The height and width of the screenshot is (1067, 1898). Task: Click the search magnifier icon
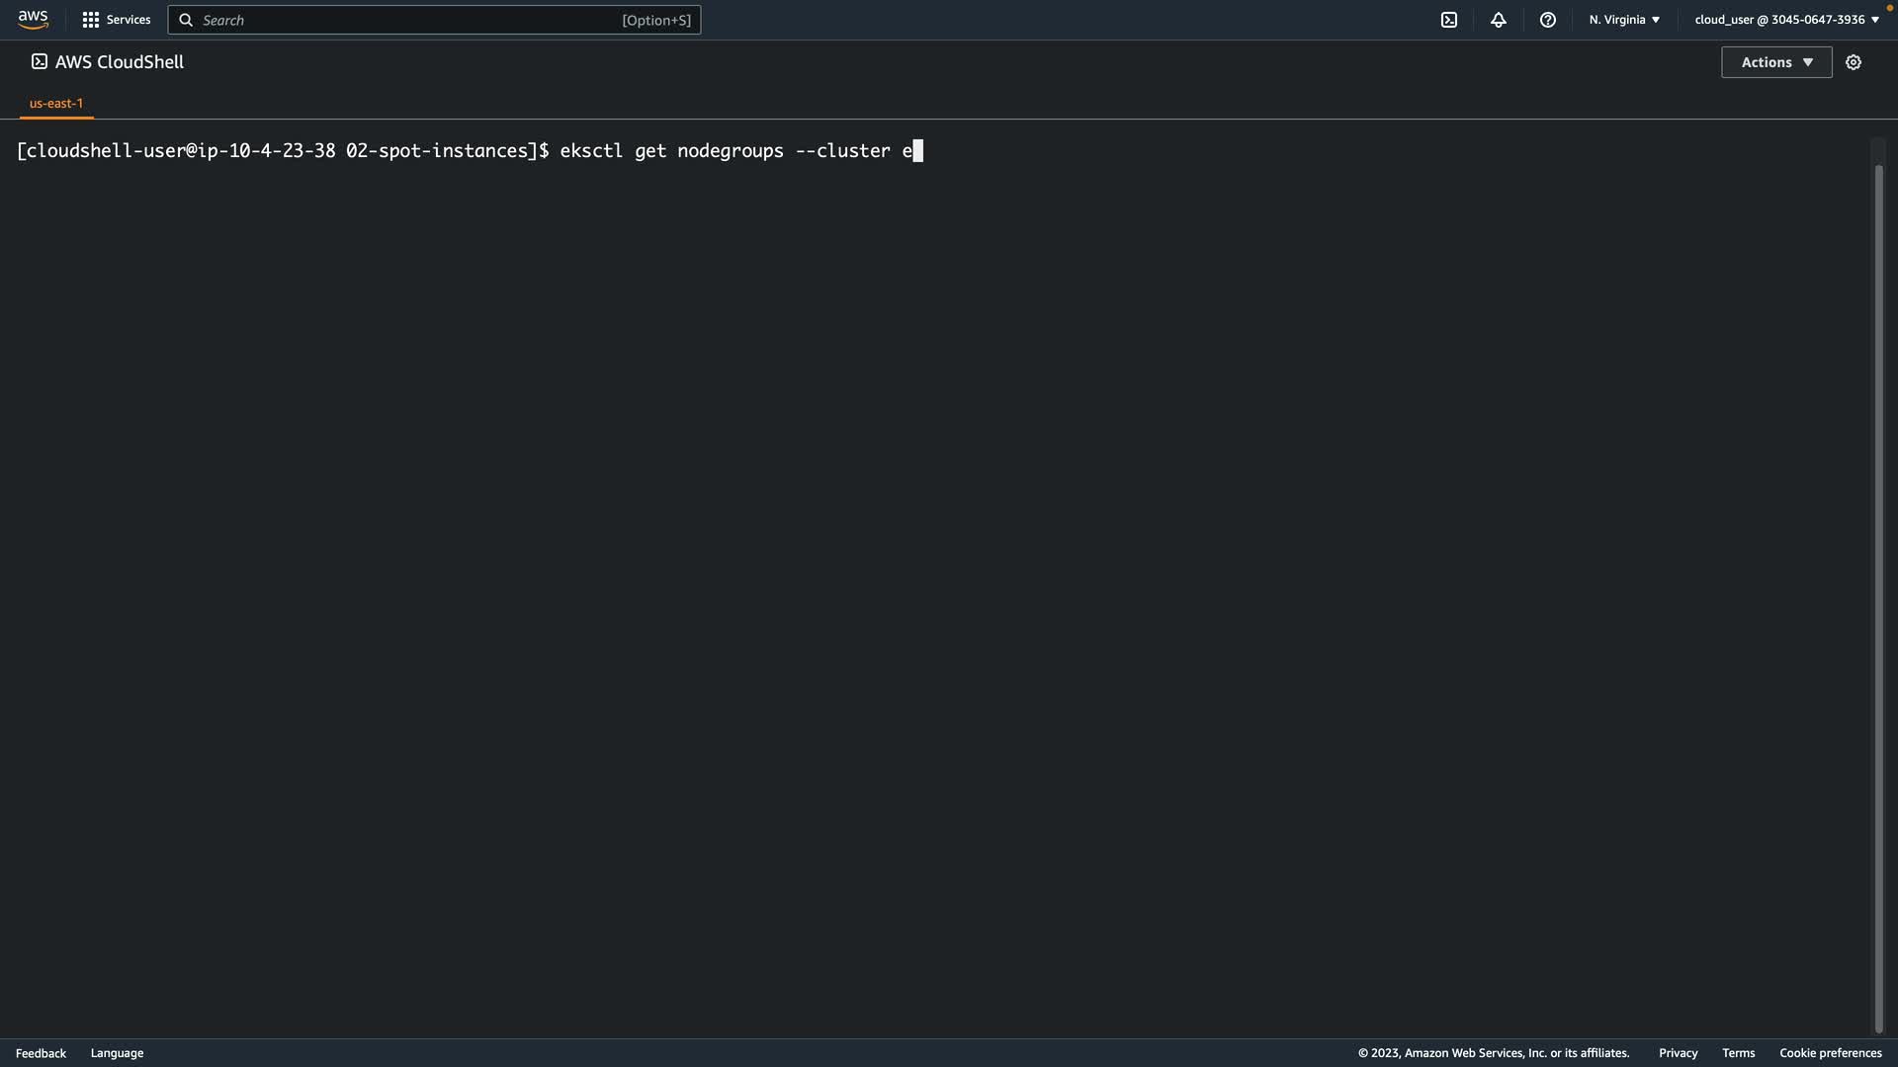pos(186,20)
